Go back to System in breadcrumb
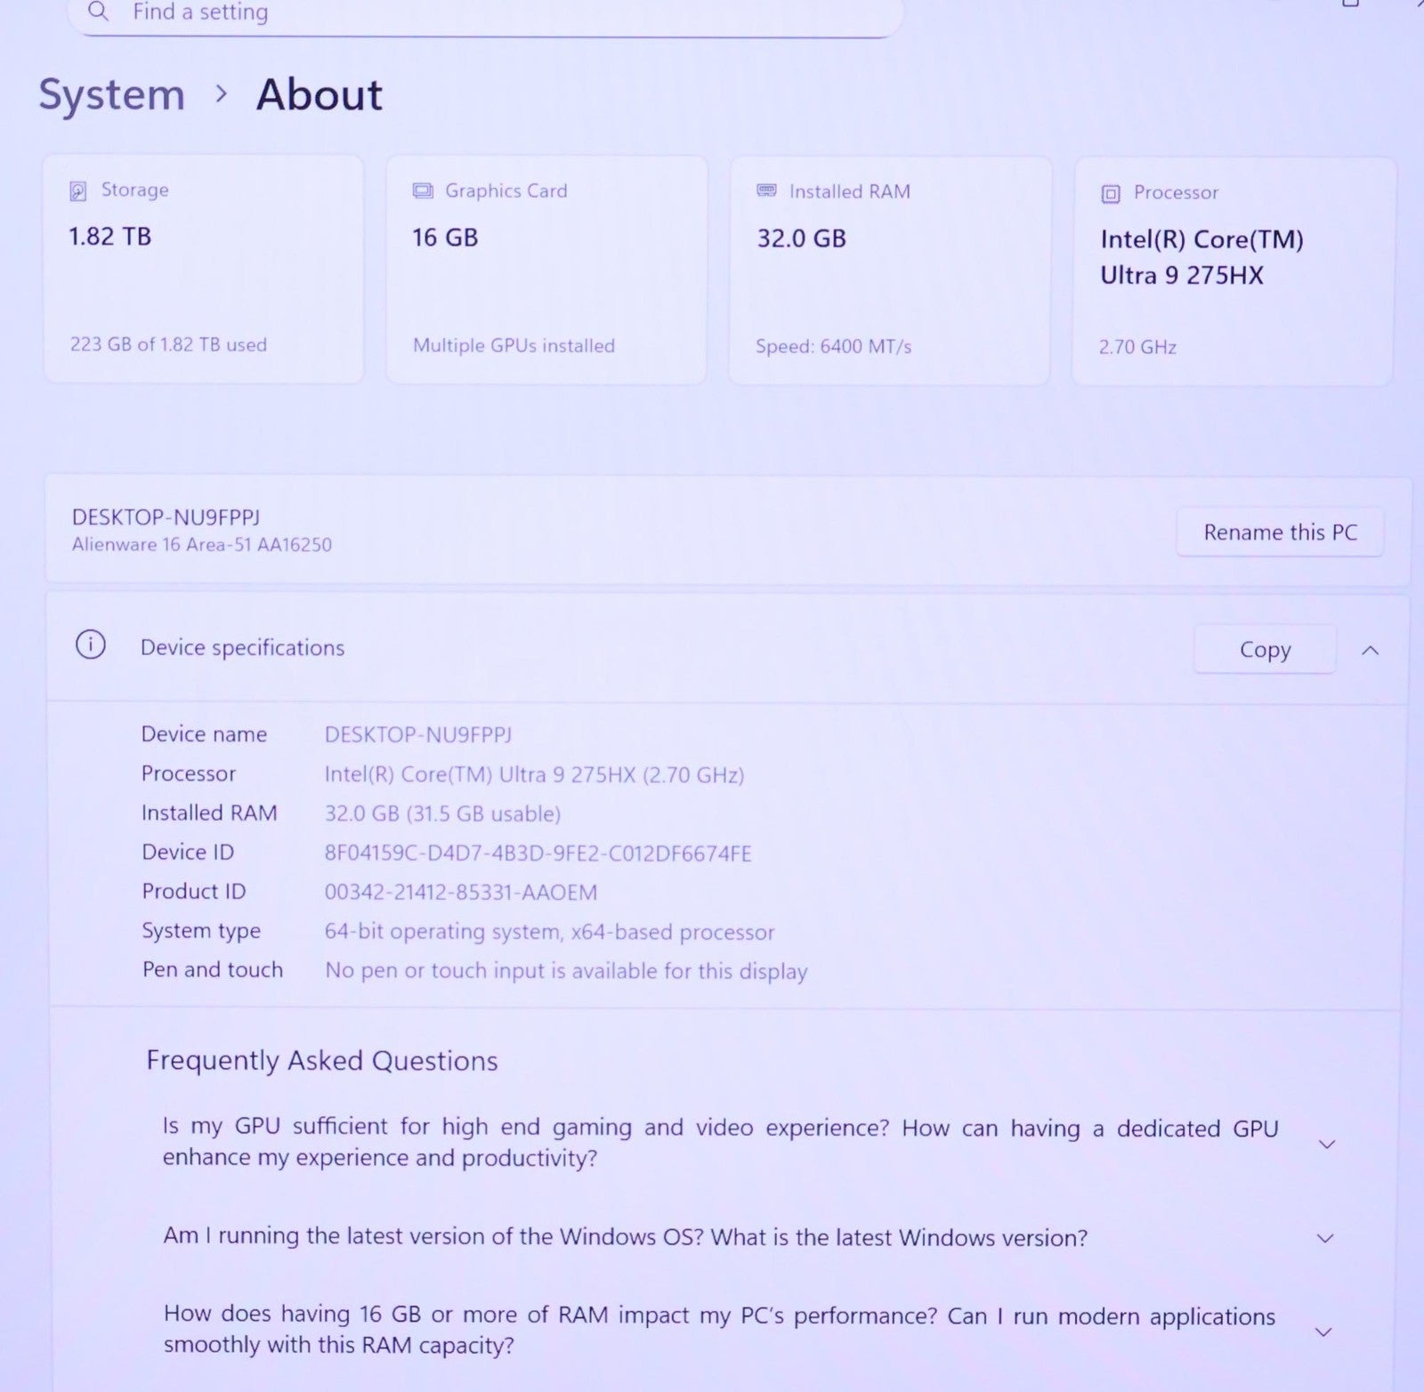The image size is (1424, 1392). (x=112, y=94)
